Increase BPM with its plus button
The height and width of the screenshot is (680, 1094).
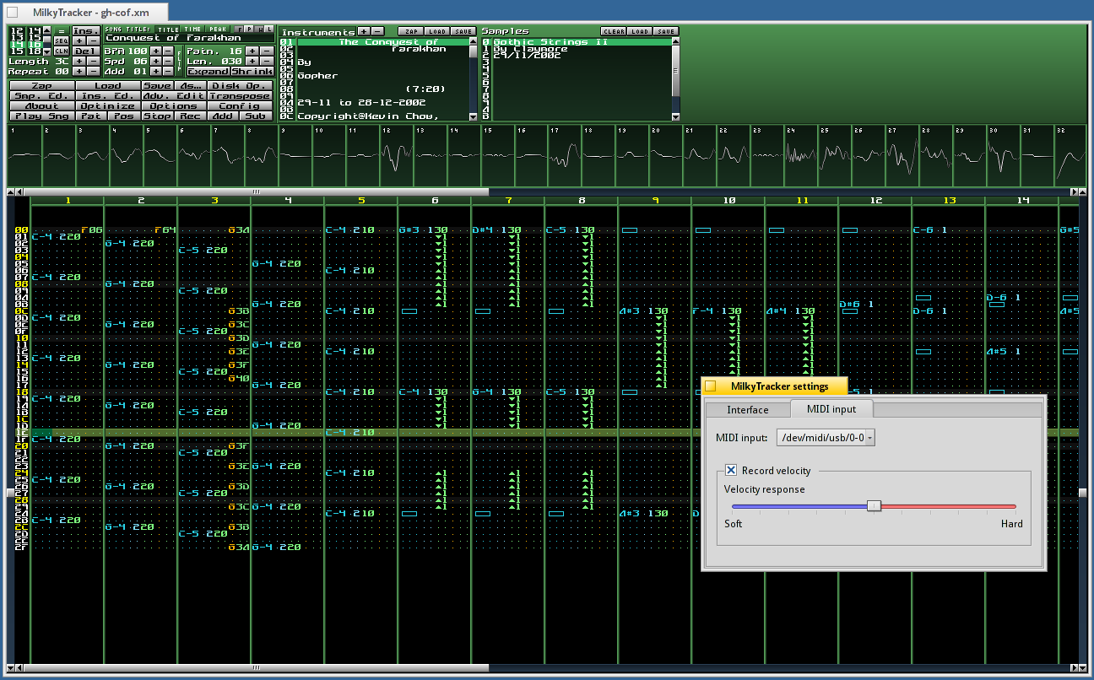(156, 51)
